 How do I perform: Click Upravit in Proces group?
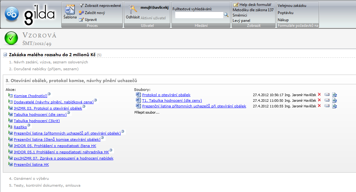[x=88, y=20]
